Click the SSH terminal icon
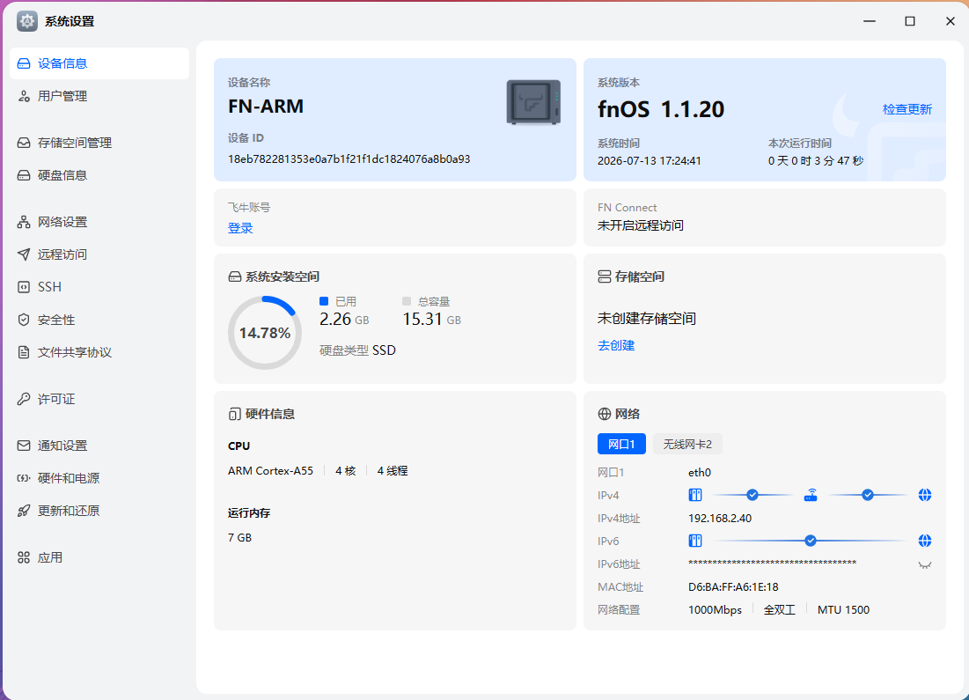This screenshot has width=969, height=700. tap(24, 287)
